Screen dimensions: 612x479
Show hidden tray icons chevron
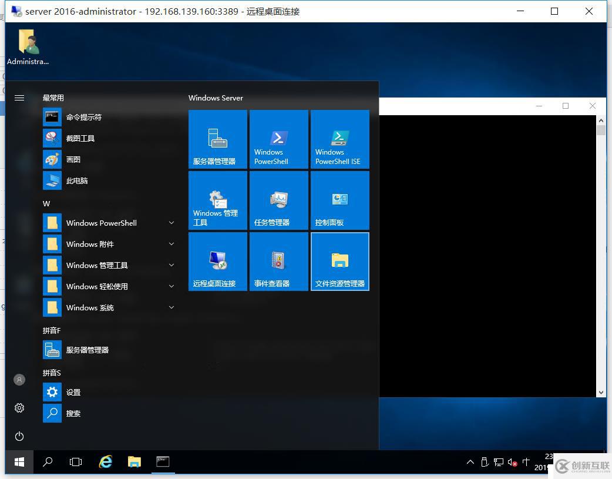click(x=470, y=462)
